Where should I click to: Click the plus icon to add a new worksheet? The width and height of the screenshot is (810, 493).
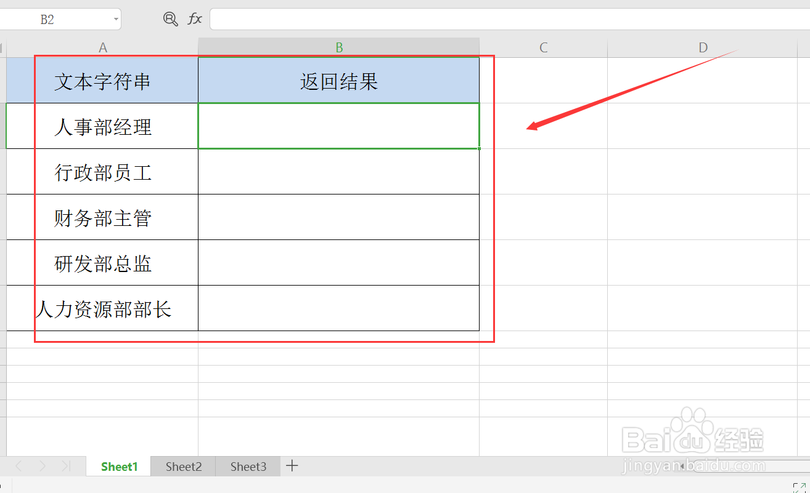(x=292, y=467)
